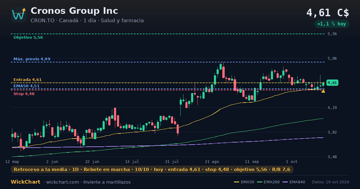Select the Cronos Group Inc title
The image size is (360, 189).
[74, 11]
